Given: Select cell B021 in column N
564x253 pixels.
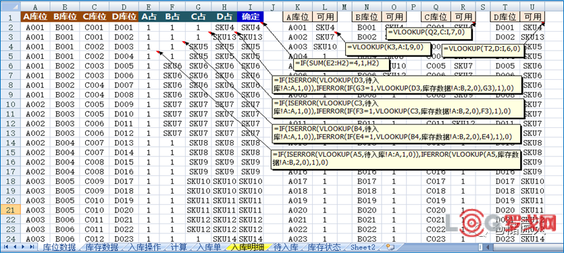Looking at the screenshot, I should (x=367, y=219).
